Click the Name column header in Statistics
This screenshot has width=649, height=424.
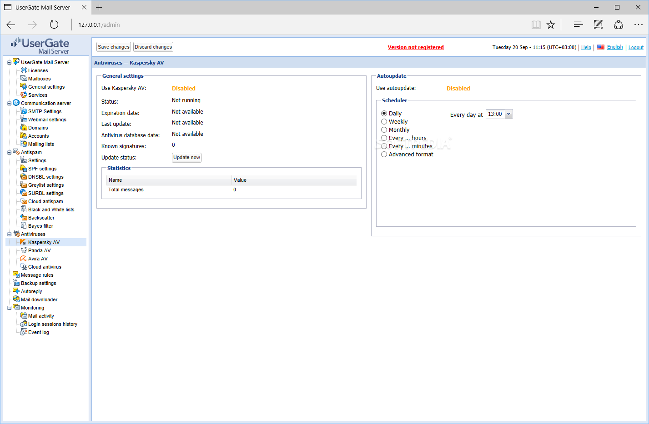(169, 180)
